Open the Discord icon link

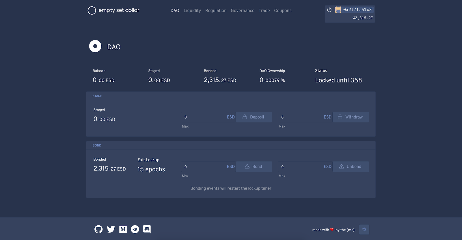point(147,229)
